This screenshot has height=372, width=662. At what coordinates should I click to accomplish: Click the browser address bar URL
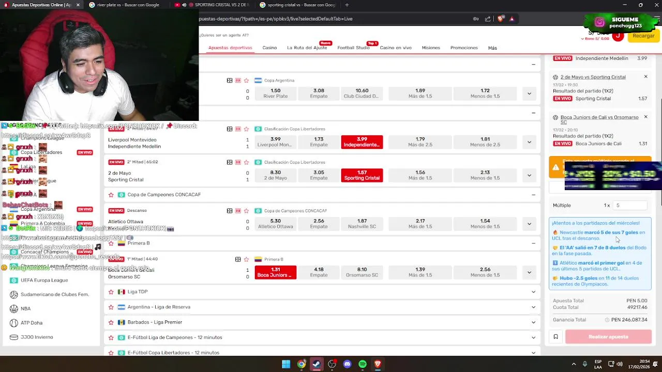pyautogui.click(x=276, y=19)
